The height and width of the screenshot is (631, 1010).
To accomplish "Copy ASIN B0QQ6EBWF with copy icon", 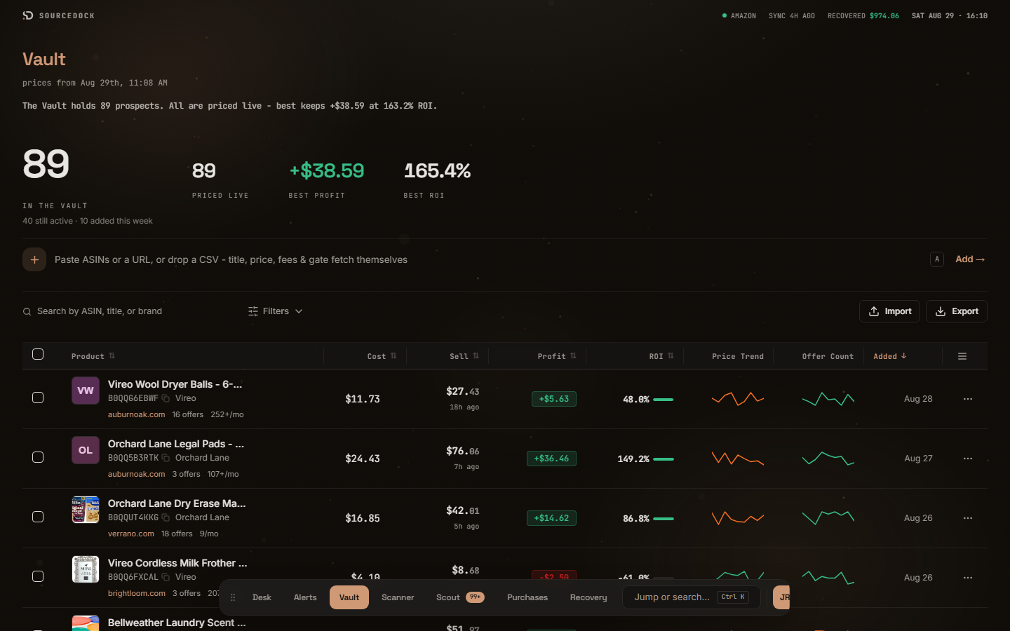I will point(166,398).
